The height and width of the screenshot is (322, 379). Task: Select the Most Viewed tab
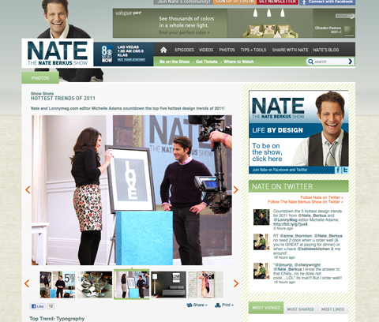pos(266,308)
